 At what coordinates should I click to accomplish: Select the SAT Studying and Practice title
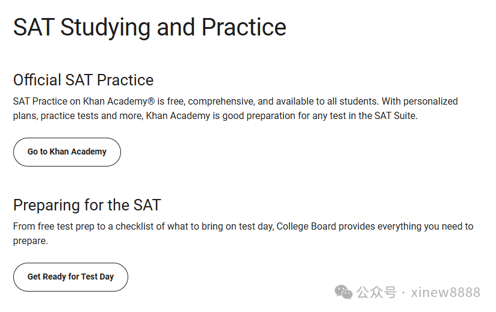point(149,28)
